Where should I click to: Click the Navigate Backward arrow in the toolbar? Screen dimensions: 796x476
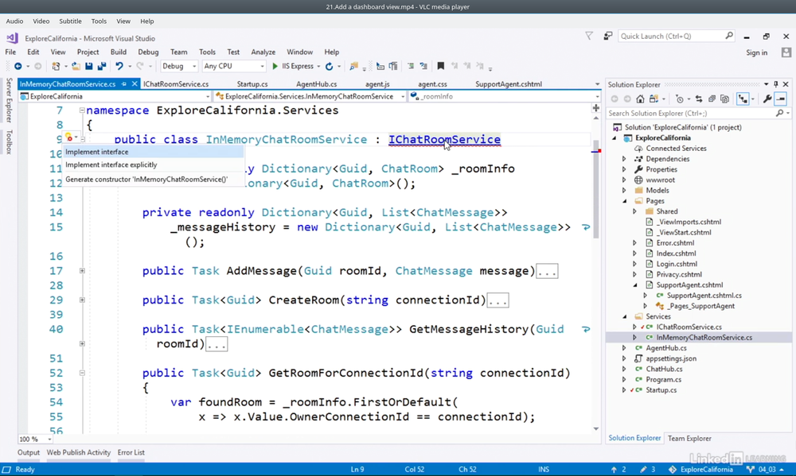tap(18, 66)
